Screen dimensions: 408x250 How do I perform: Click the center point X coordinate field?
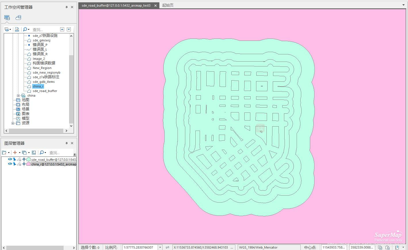pyautogui.click(x=333, y=247)
